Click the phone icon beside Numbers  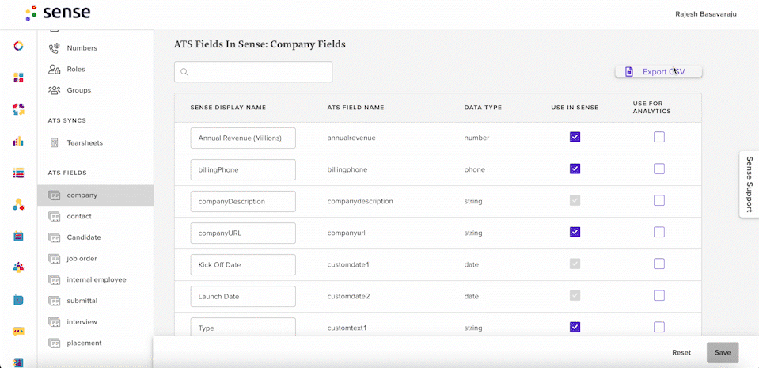point(54,48)
